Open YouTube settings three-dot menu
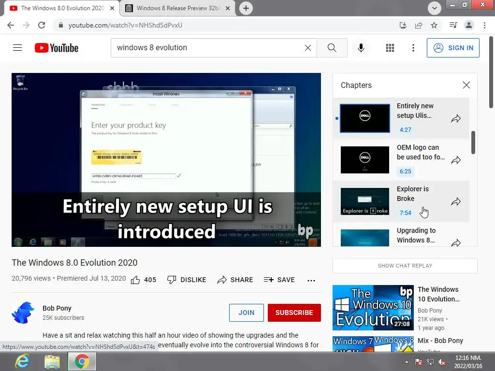The image size is (495, 371). pos(413,48)
